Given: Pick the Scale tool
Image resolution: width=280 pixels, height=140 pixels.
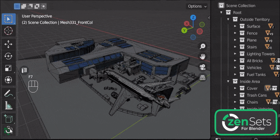Looking at the screenshot, I should 8,68.
